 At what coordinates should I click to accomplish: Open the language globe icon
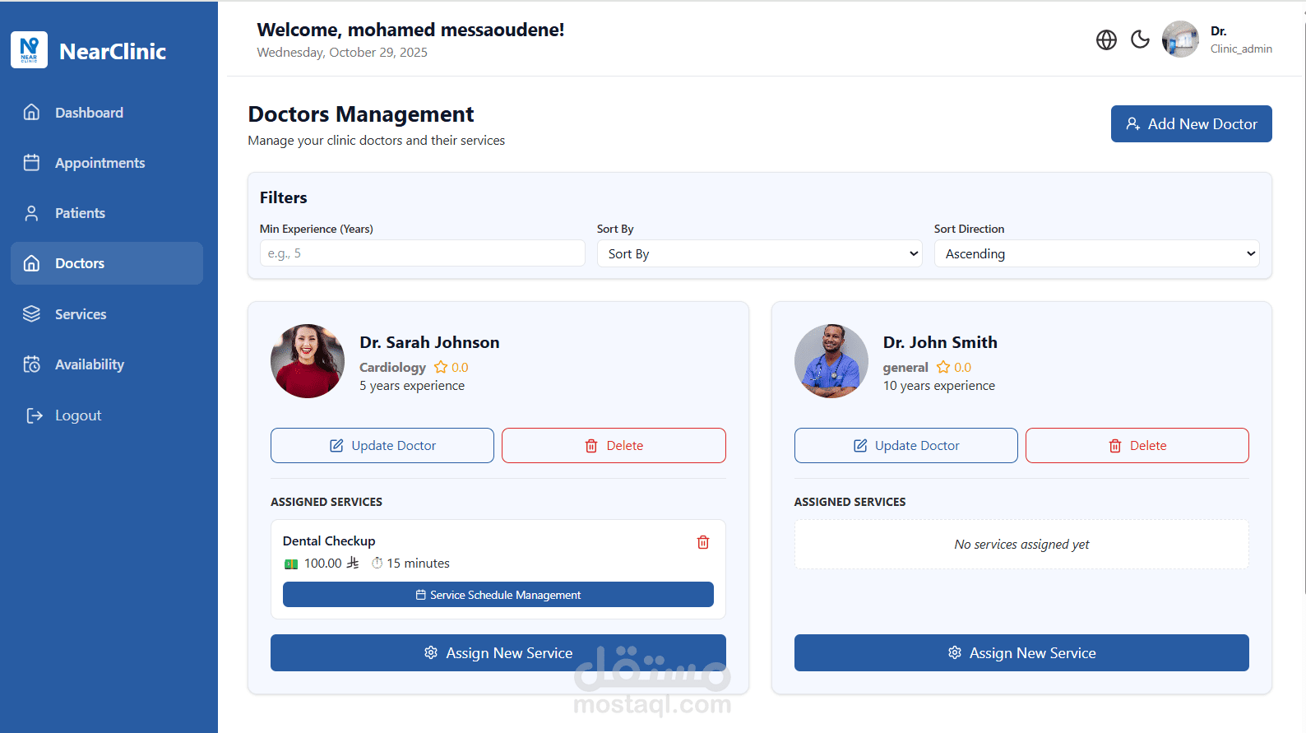coord(1106,39)
